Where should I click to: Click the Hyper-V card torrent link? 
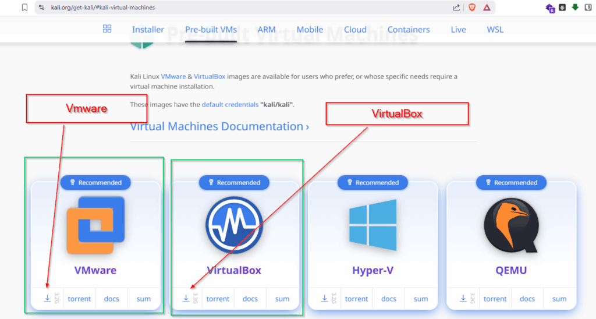coord(357,299)
